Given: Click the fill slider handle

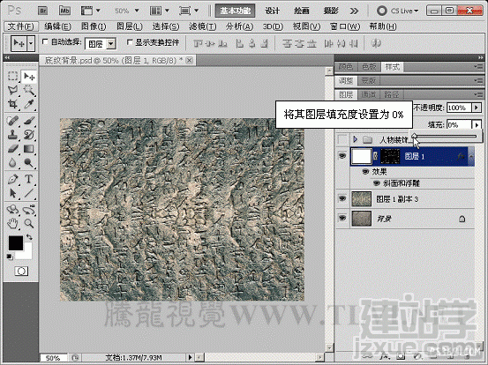Looking at the screenshot, I should [414, 136].
